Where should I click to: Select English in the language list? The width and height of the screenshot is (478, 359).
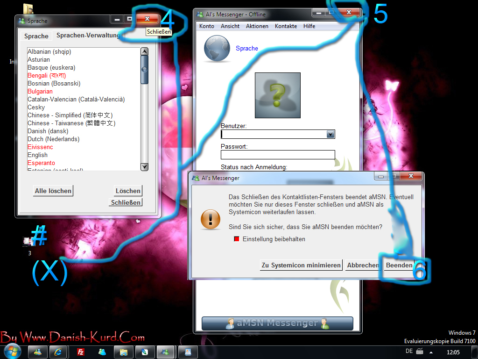(x=37, y=155)
